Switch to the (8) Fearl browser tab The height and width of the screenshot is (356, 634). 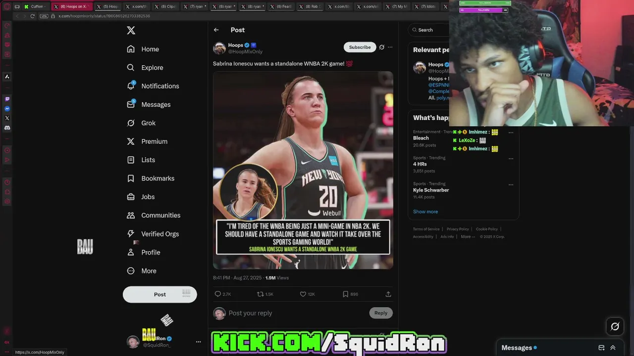pyautogui.click(x=280, y=6)
